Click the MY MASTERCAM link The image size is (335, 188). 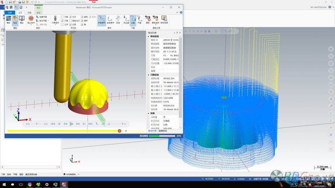pos(318,7)
